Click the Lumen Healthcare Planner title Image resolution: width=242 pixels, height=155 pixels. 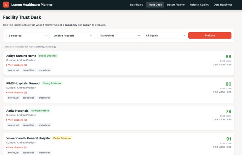32,4
